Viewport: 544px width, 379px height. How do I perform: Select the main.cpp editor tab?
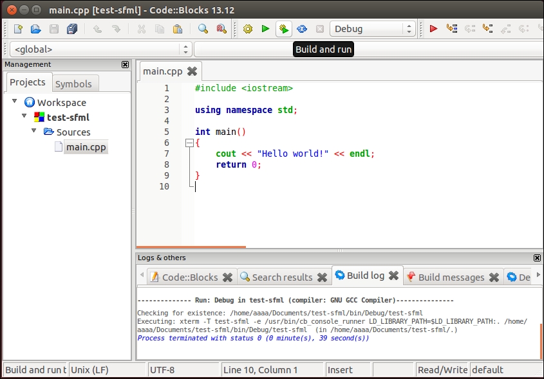tap(163, 71)
